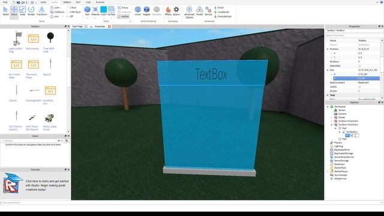Close the Baseplate tab
This screenshot has width=384, height=216.
[x=109, y=26]
